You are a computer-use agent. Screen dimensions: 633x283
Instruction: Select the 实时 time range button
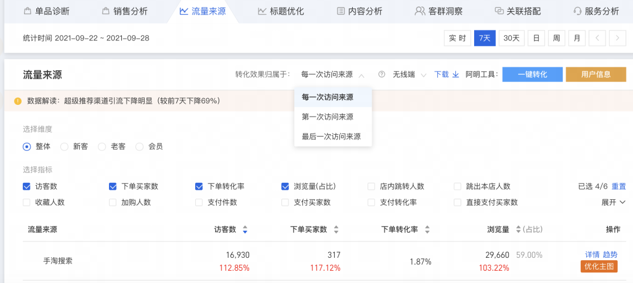pyautogui.click(x=457, y=38)
